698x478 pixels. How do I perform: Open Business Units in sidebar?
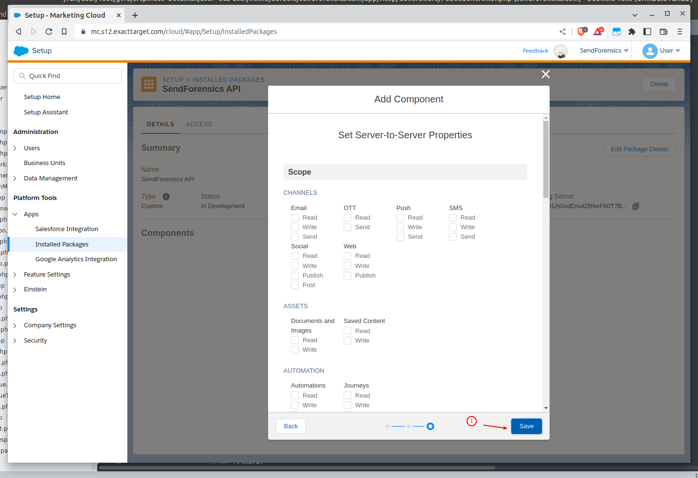pos(45,163)
